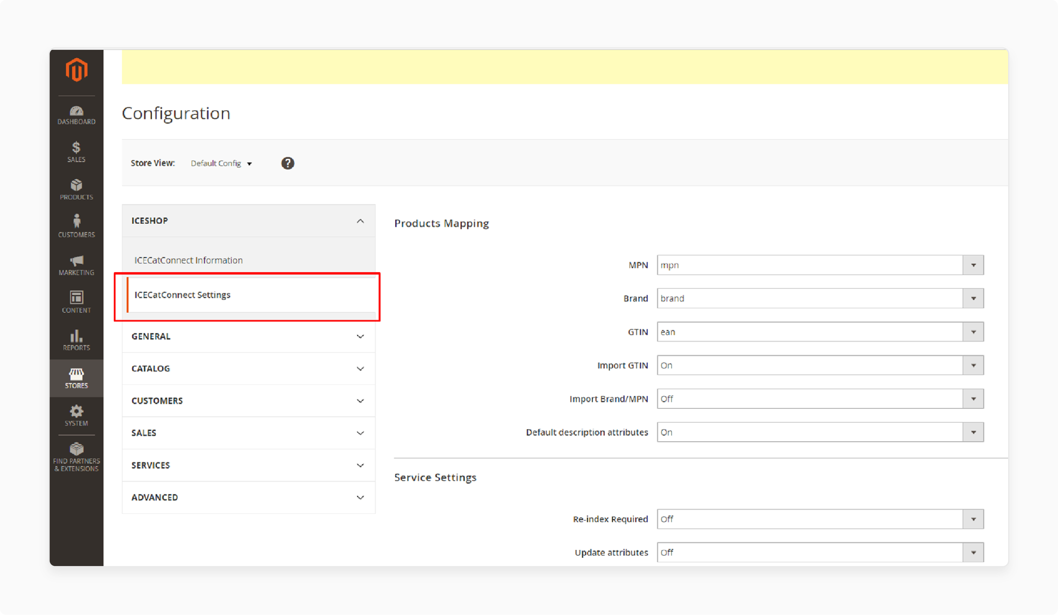
Task: Open the System sidebar icon
Action: click(76, 415)
